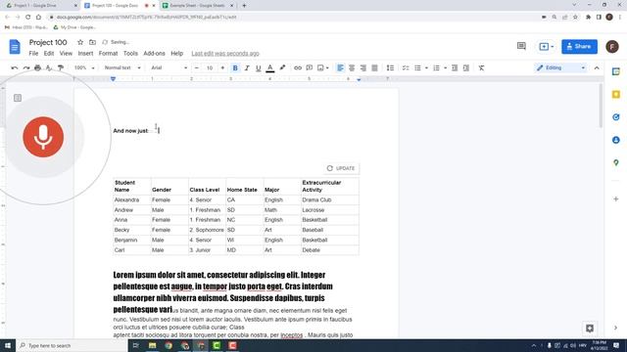Open the insert image dropdown
This screenshot has height=352, width=627.
tap(322, 67)
